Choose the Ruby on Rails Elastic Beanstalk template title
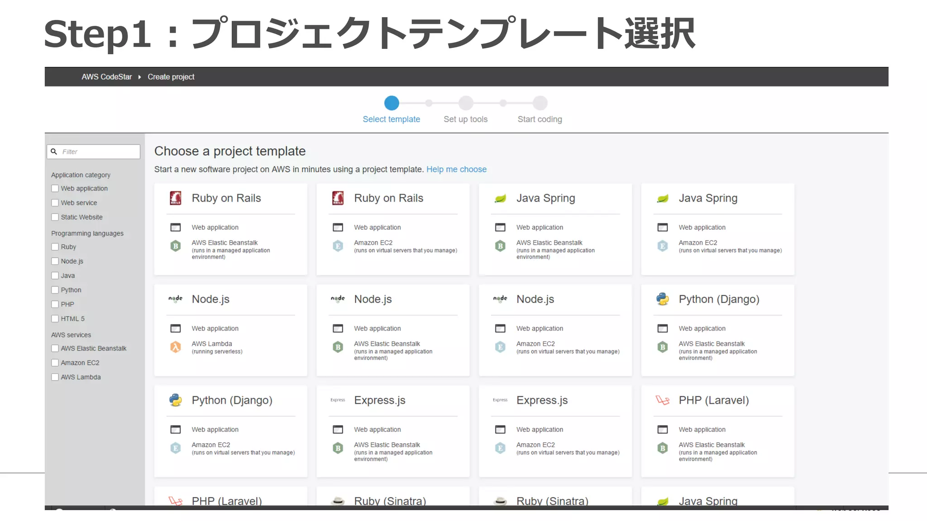Screen dimensions: 927x521 click(226, 198)
